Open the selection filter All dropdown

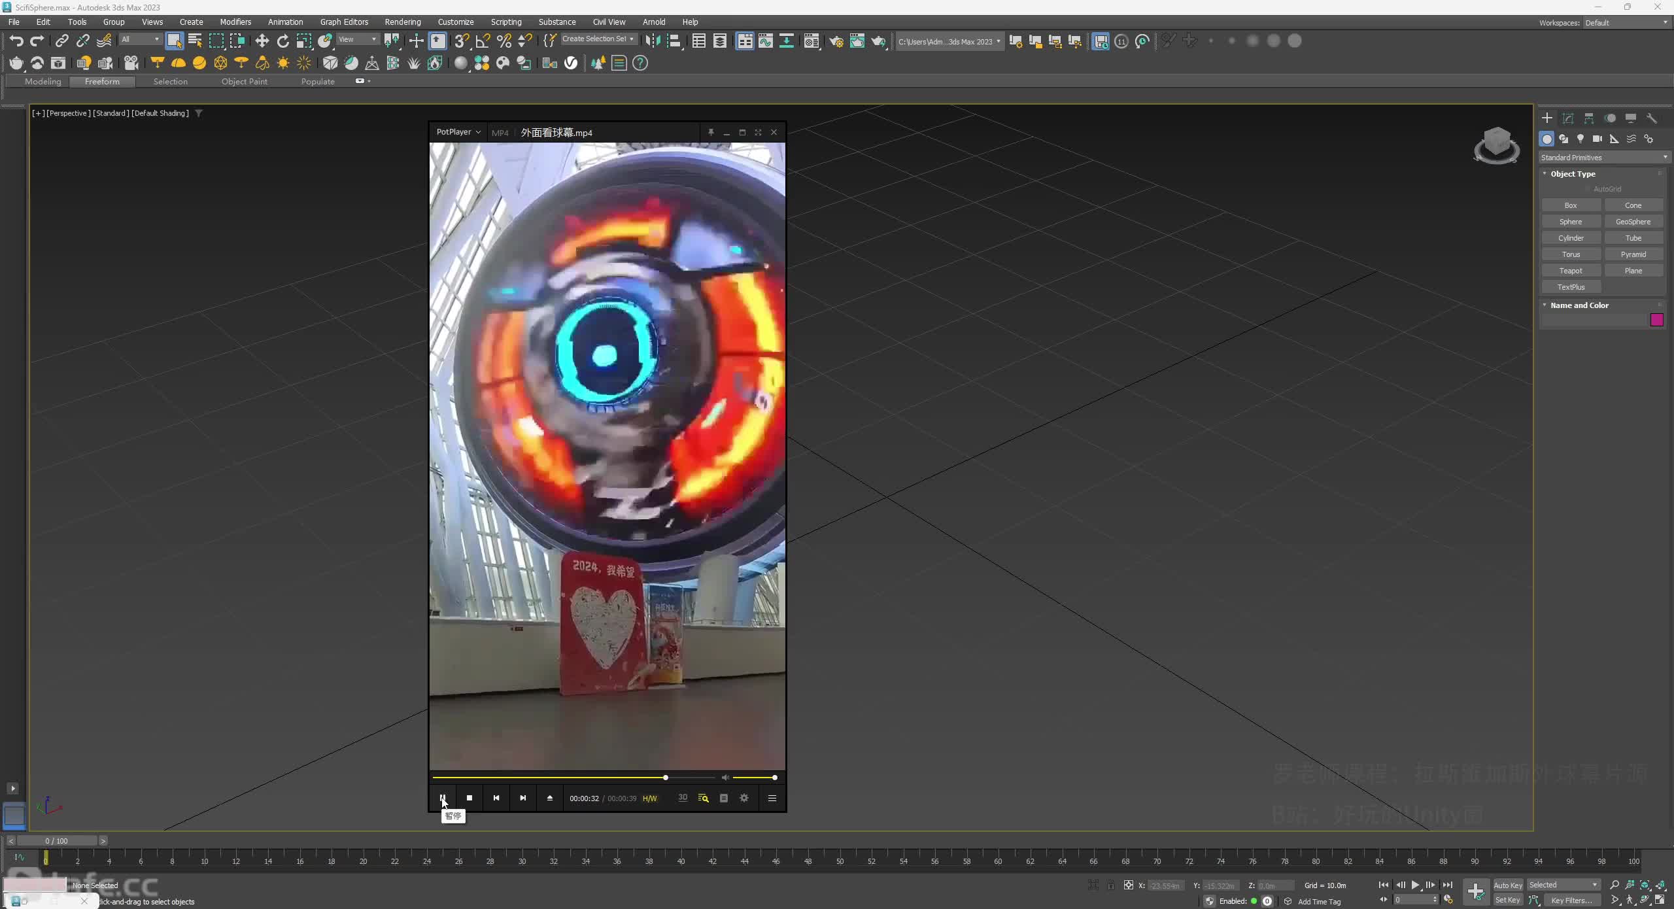(x=140, y=39)
